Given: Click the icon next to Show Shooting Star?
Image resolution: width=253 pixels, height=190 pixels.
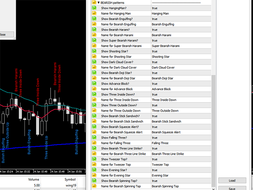Looking at the screenshot, I should 94,51.
